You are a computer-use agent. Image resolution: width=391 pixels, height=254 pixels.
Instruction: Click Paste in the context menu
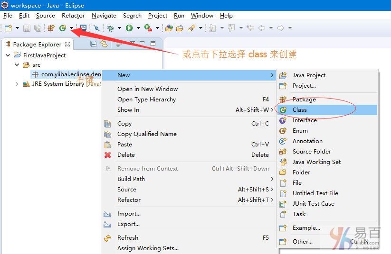point(189,145)
